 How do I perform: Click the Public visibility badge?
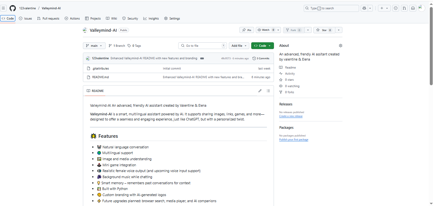tap(124, 30)
